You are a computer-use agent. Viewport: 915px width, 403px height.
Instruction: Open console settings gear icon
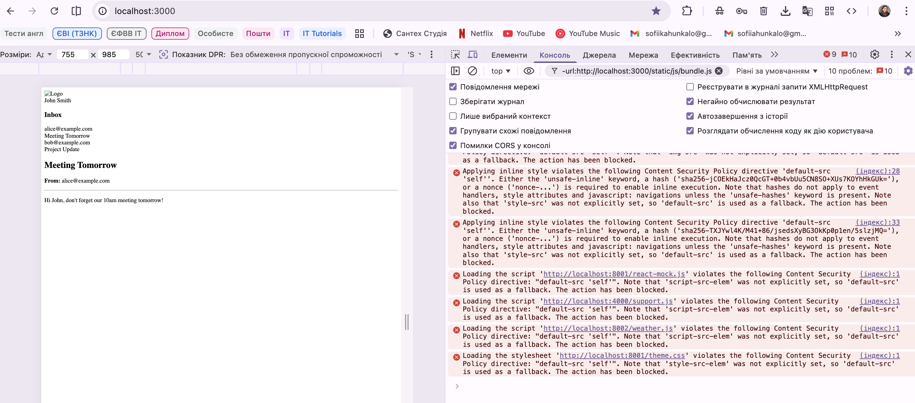pos(908,71)
